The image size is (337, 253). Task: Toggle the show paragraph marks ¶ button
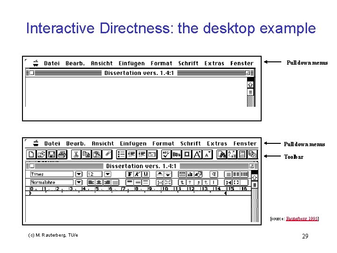pos(214,174)
